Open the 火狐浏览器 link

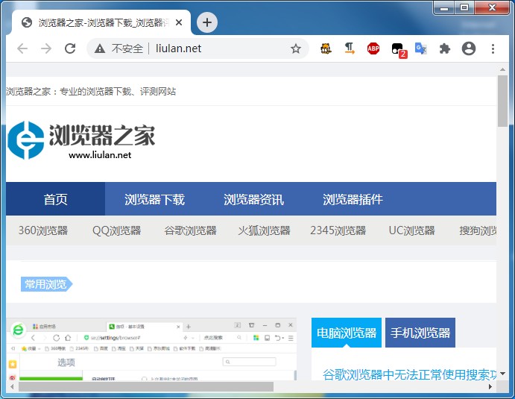[265, 230]
